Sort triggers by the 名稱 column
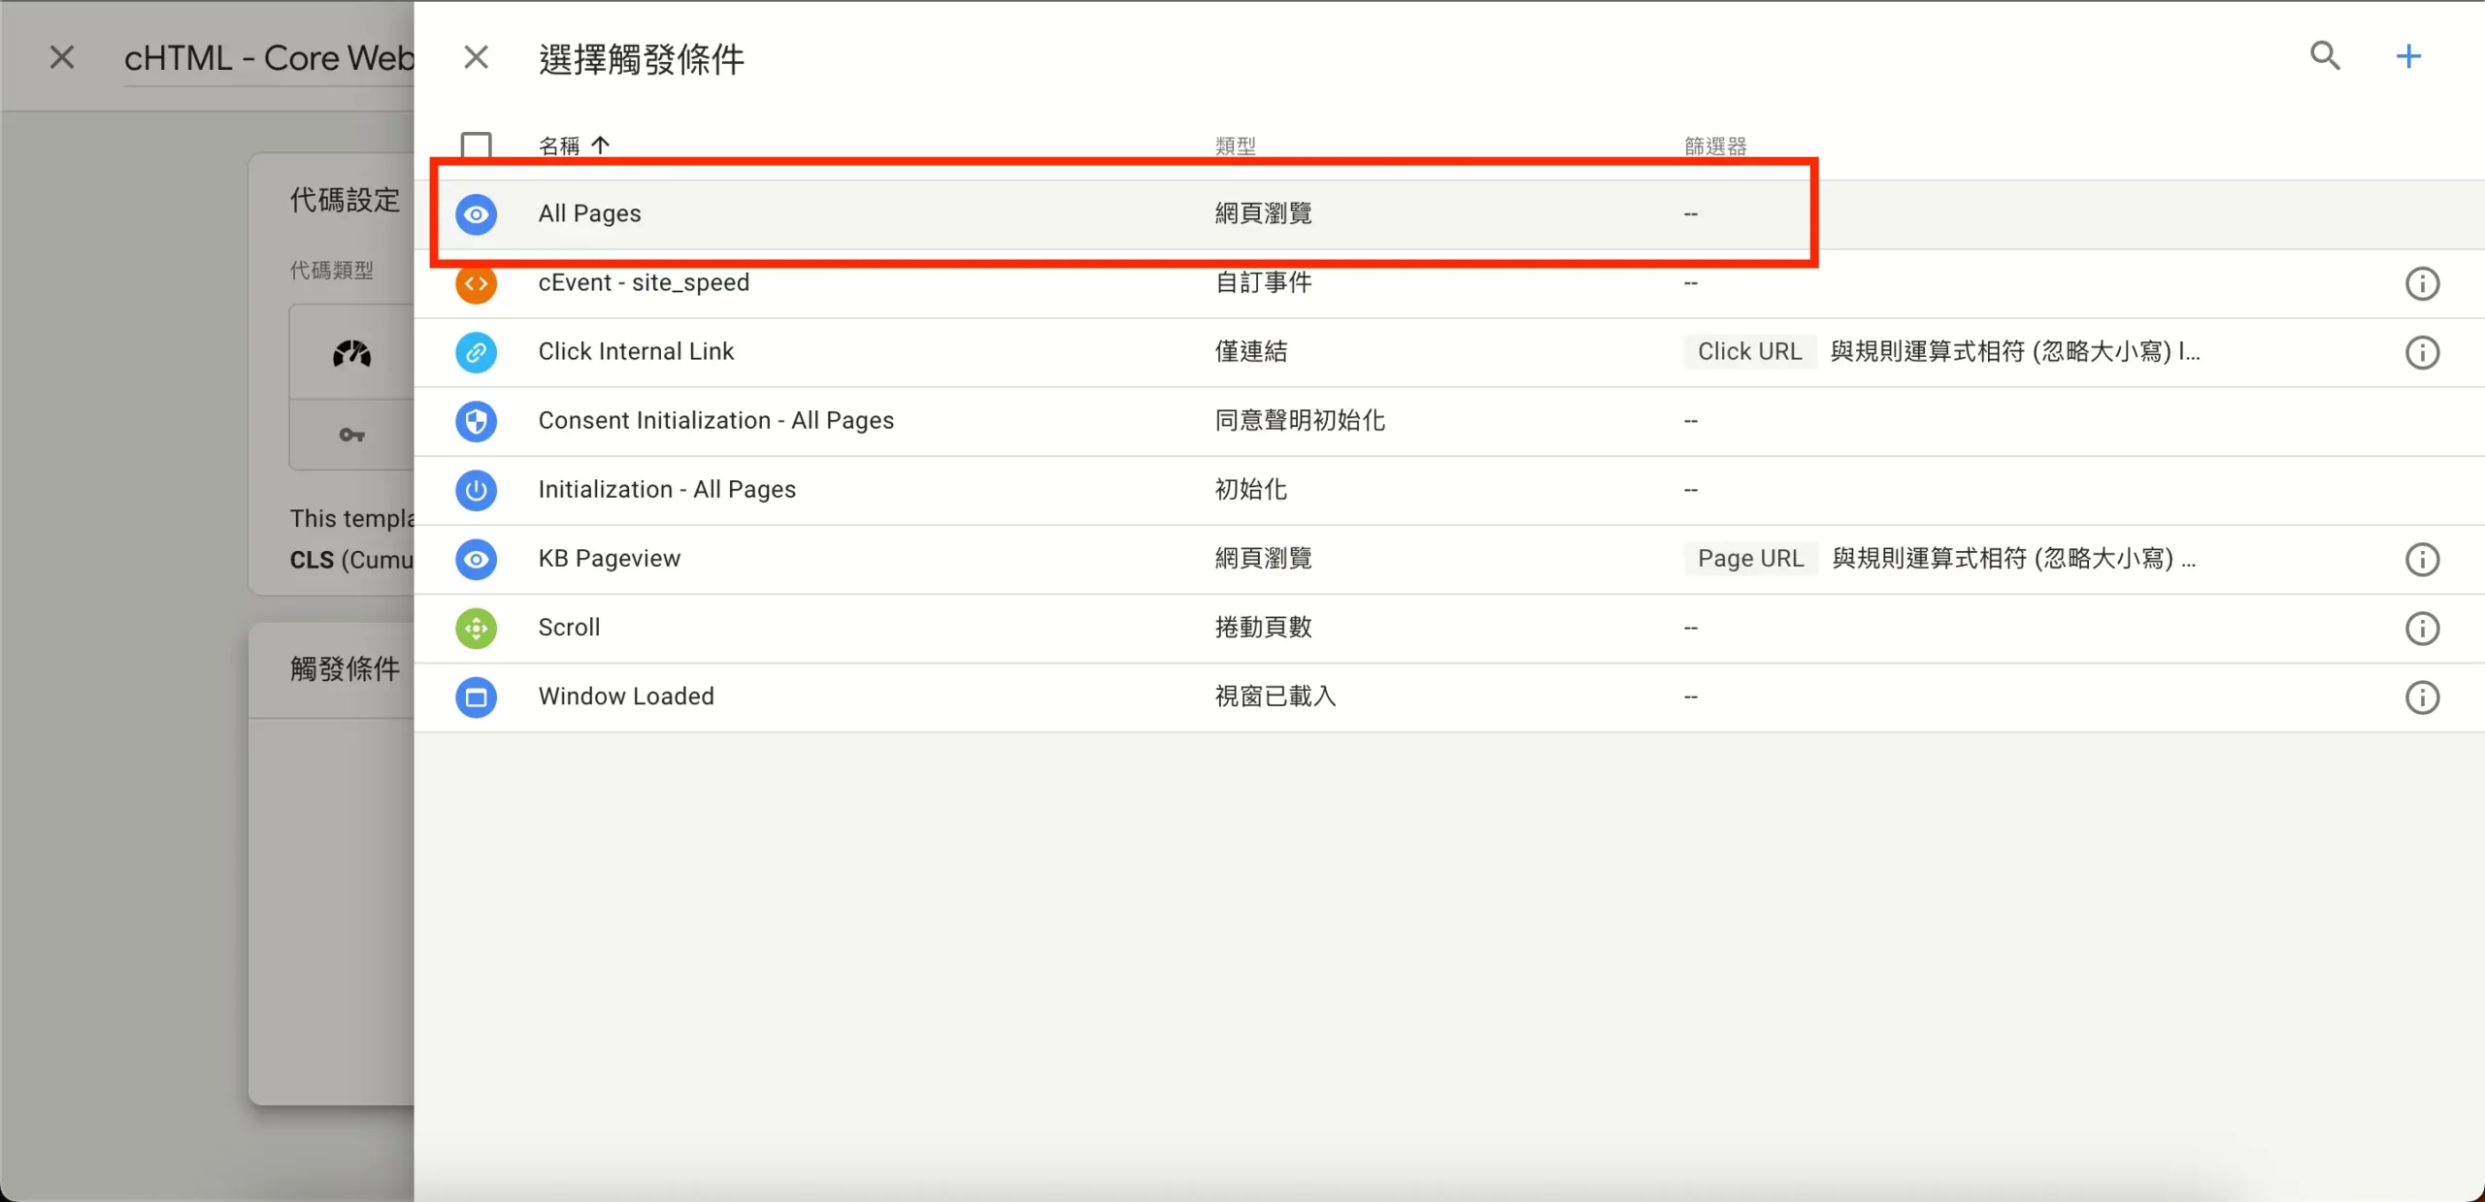 [x=575, y=145]
